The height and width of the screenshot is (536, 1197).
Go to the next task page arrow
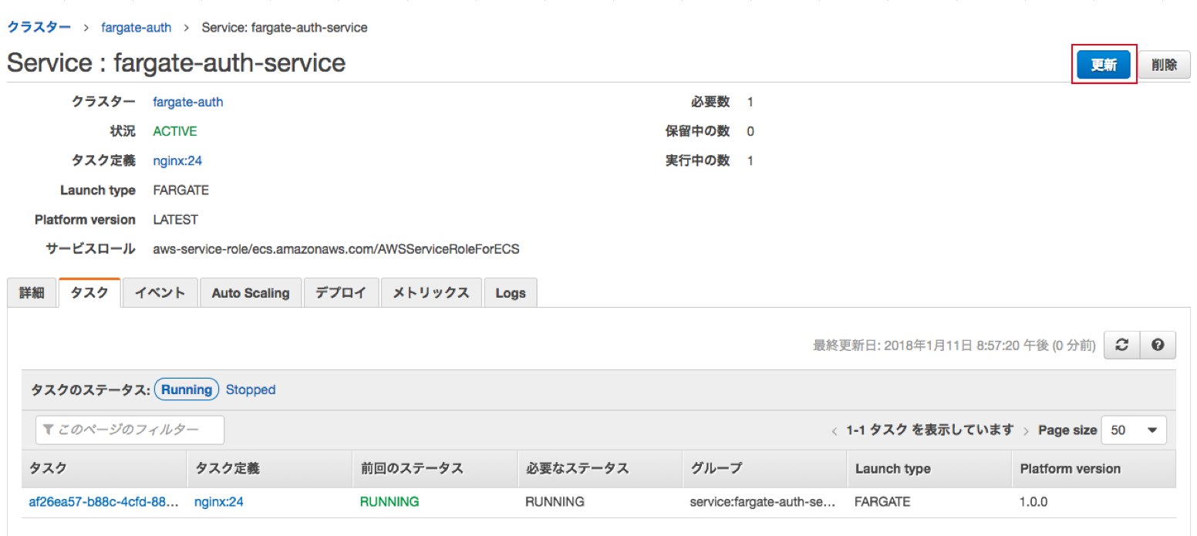click(1026, 430)
